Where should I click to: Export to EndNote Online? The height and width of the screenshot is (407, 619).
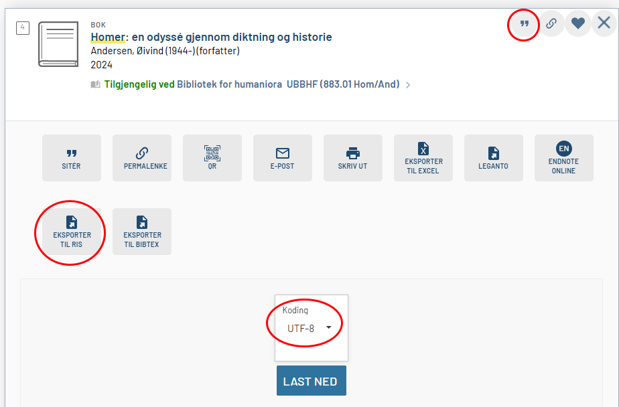(x=564, y=158)
